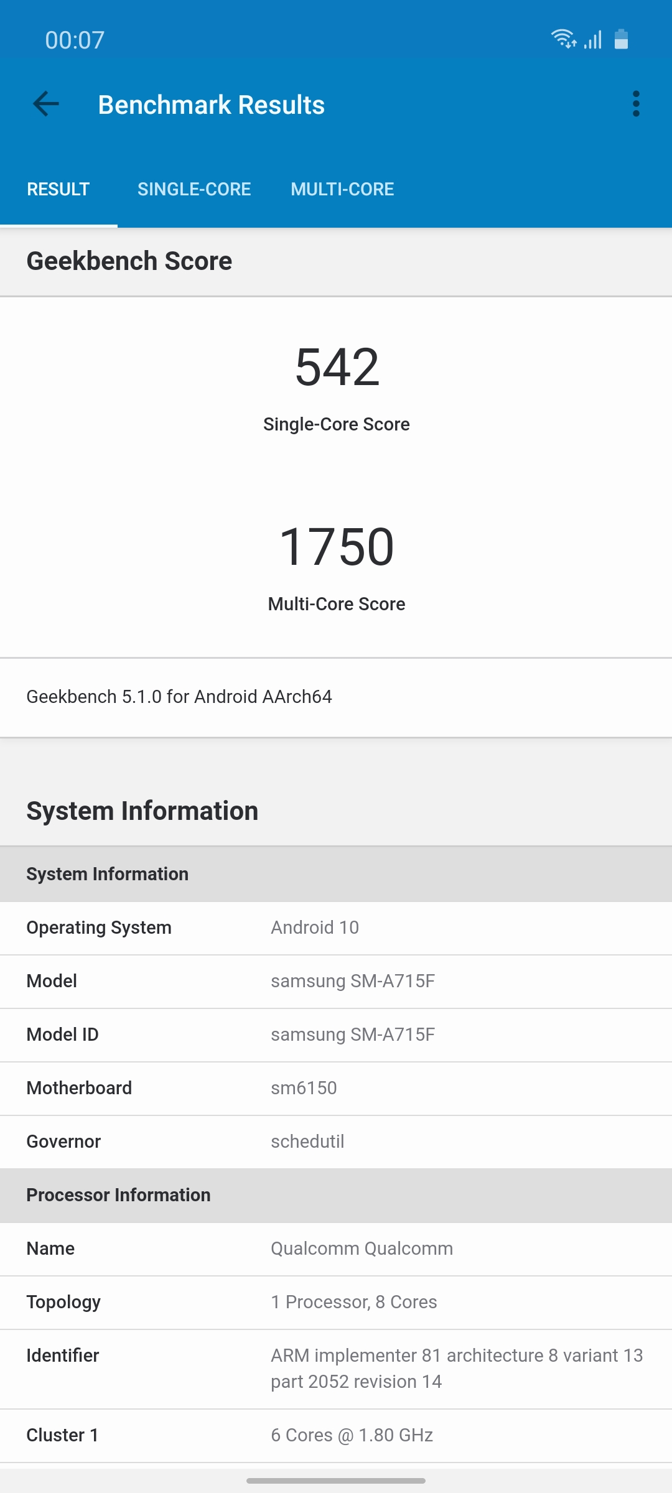
Task: Open the three-dot overflow menu
Action: coord(636,104)
